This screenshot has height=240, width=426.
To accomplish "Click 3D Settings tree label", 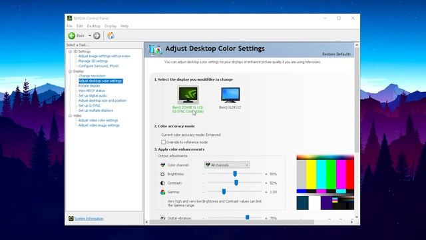I will (82, 51).
